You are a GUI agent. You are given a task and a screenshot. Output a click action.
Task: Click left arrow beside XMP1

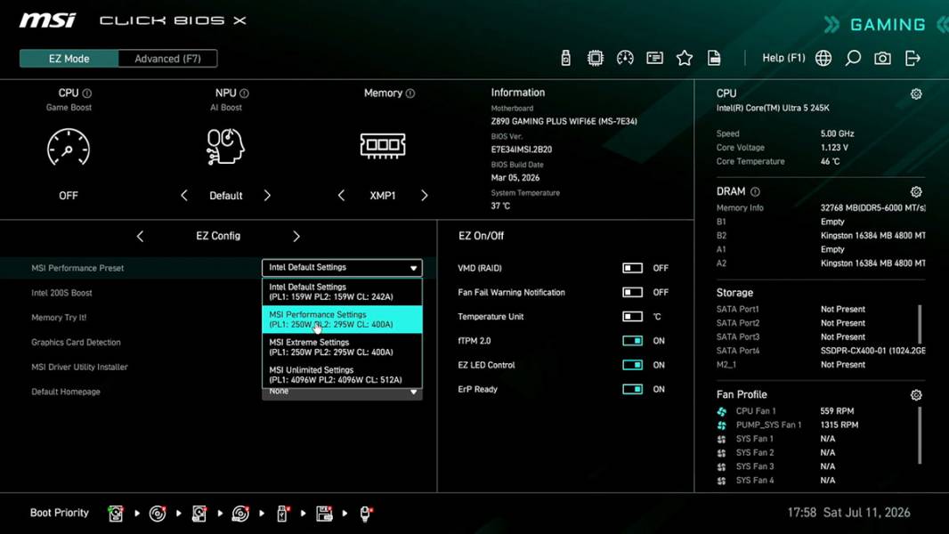click(x=341, y=195)
